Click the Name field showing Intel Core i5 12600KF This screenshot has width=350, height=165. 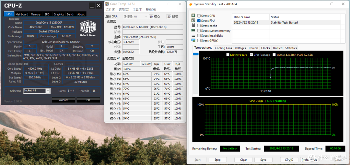(x=49, y=23)
